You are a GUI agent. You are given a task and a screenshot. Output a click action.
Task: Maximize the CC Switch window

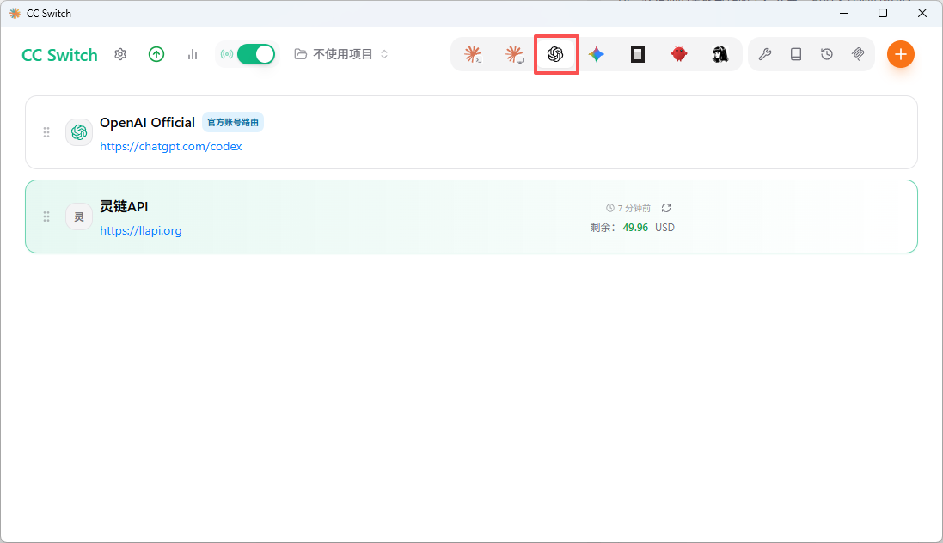click(883, 13)
